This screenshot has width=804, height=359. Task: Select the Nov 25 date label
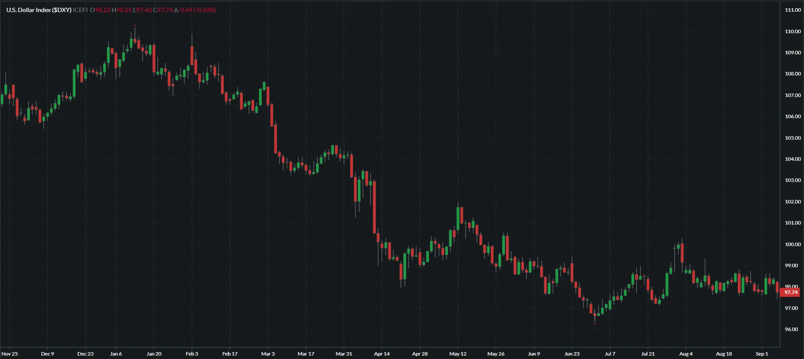(9, 354)
